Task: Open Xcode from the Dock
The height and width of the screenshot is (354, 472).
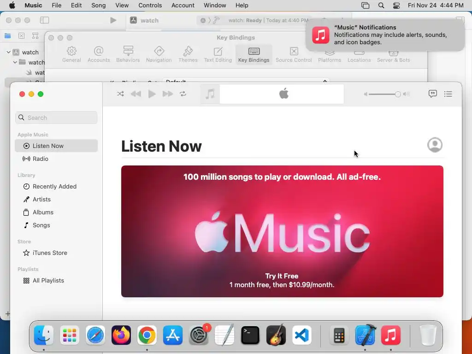Action: coord(365,335)
